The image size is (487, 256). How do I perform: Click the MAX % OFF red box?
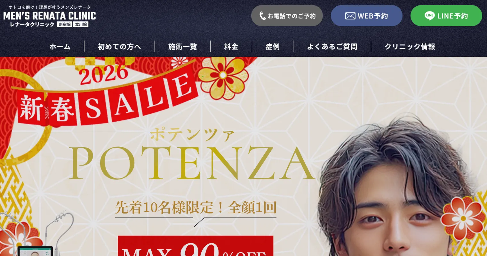click(196, 246)
